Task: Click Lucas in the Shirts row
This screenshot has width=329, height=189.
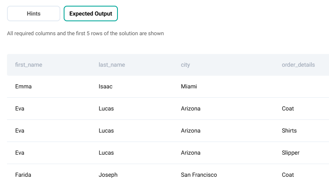Action: point(106,130)
